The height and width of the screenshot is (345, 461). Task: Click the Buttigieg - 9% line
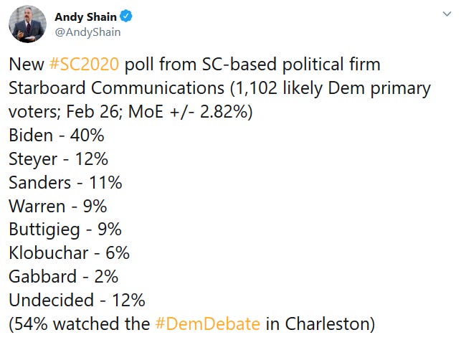coord(65,230)
